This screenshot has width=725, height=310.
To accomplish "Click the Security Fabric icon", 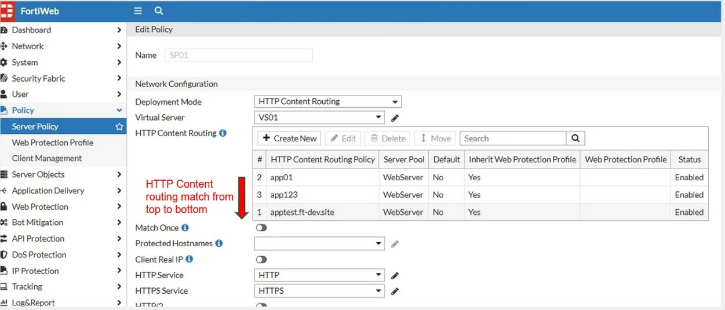I will pos(3,78).
